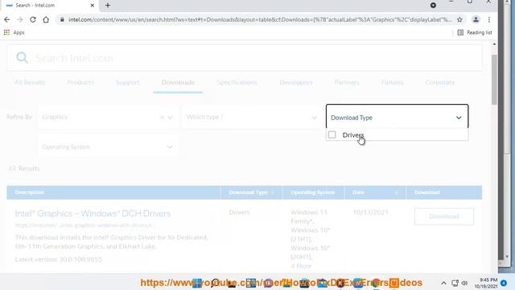
Task: Select the Downloads tab
Action: pos(178,82)
